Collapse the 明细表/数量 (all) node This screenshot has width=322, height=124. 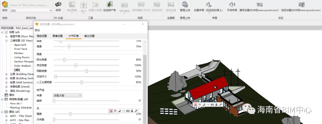click(2, 99)
